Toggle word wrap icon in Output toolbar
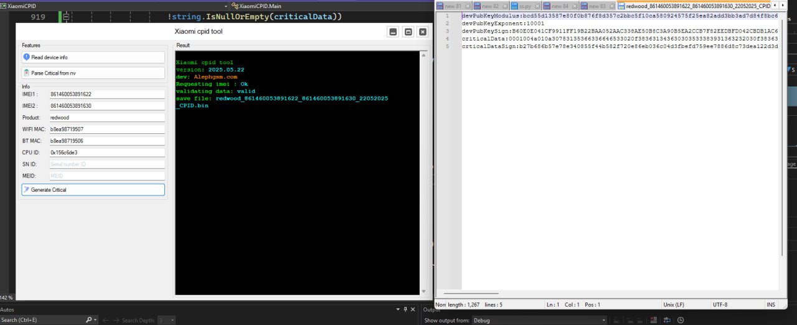The width and height of the screenshot is (797, 325). (667, 320)
